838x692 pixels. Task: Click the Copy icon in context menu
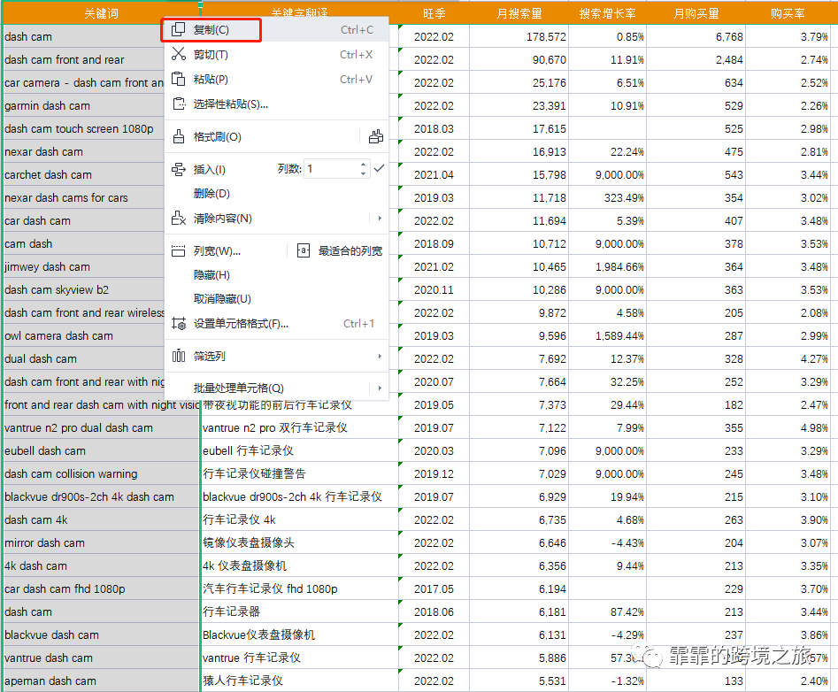(x=179, y=29)
